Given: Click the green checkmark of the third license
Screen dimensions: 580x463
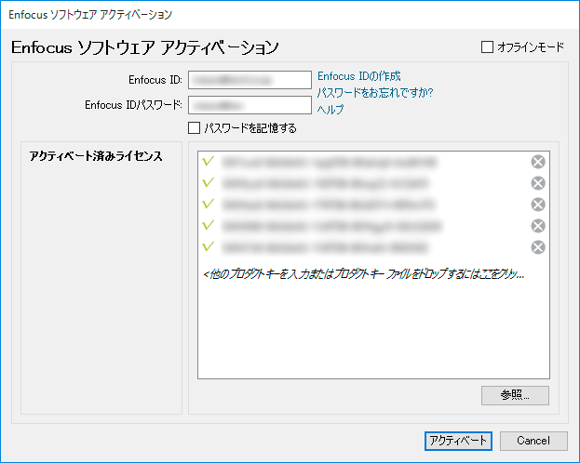Looking at the screenshot, I should (x=209, y=204).
